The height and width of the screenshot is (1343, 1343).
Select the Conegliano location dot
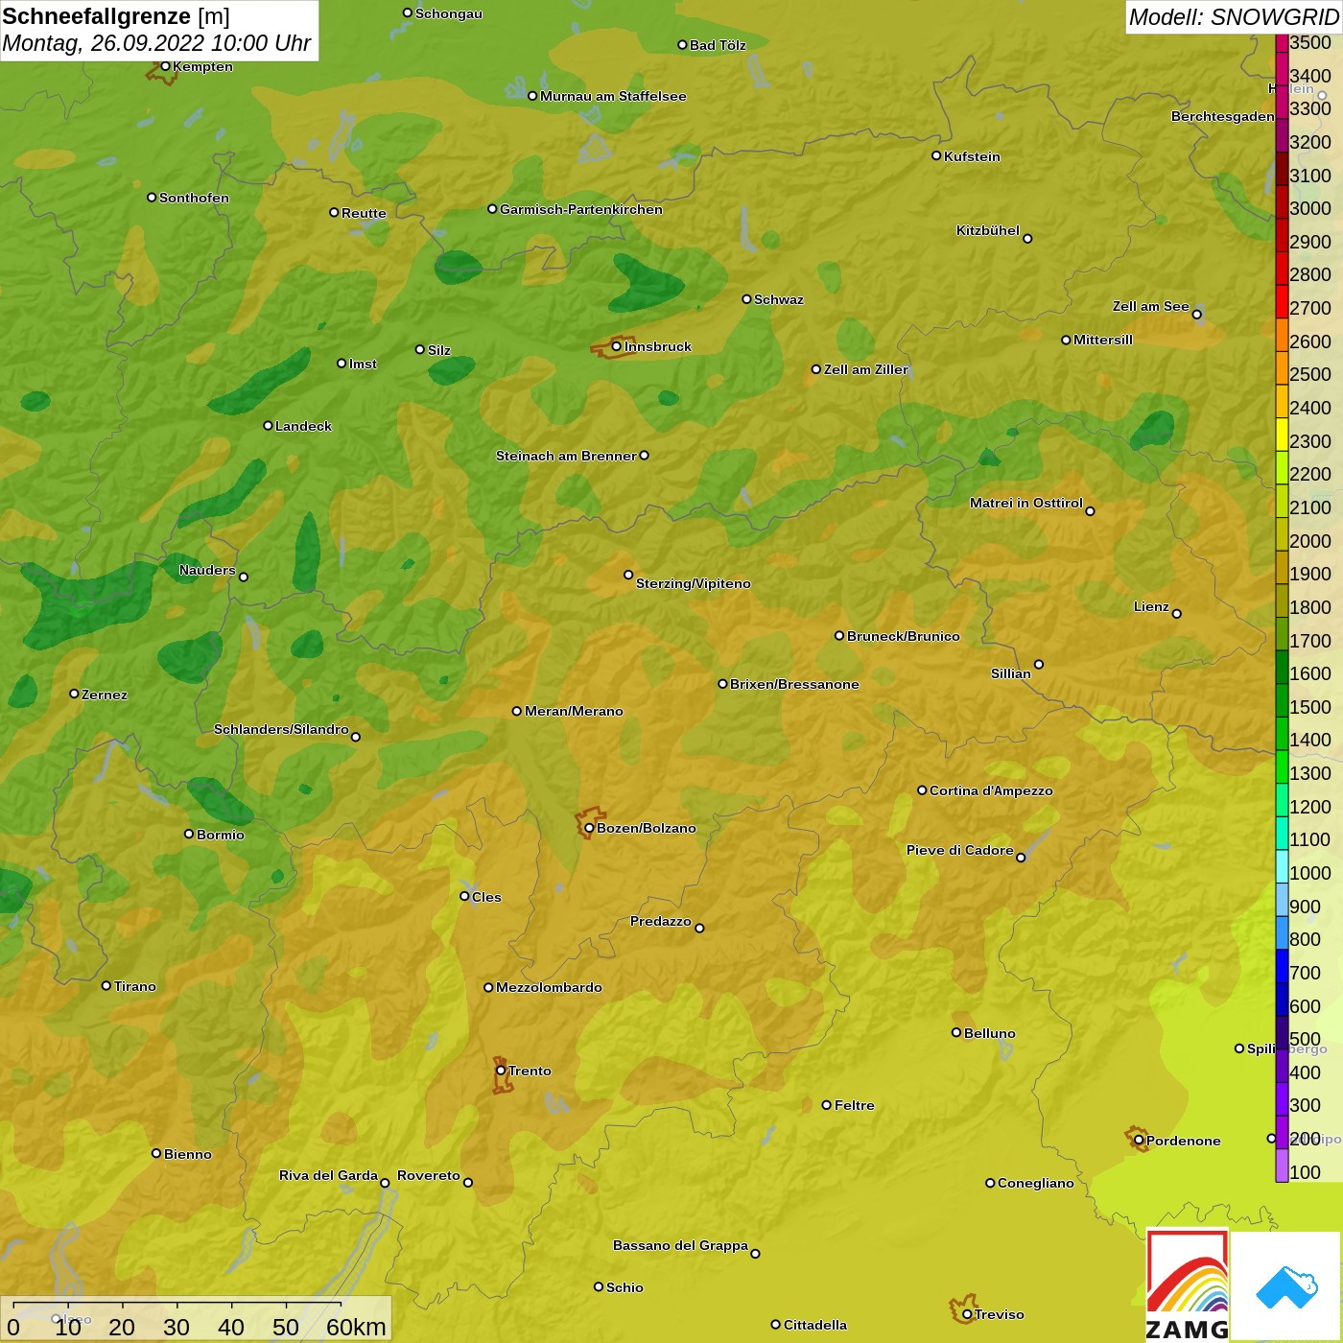990,1183
